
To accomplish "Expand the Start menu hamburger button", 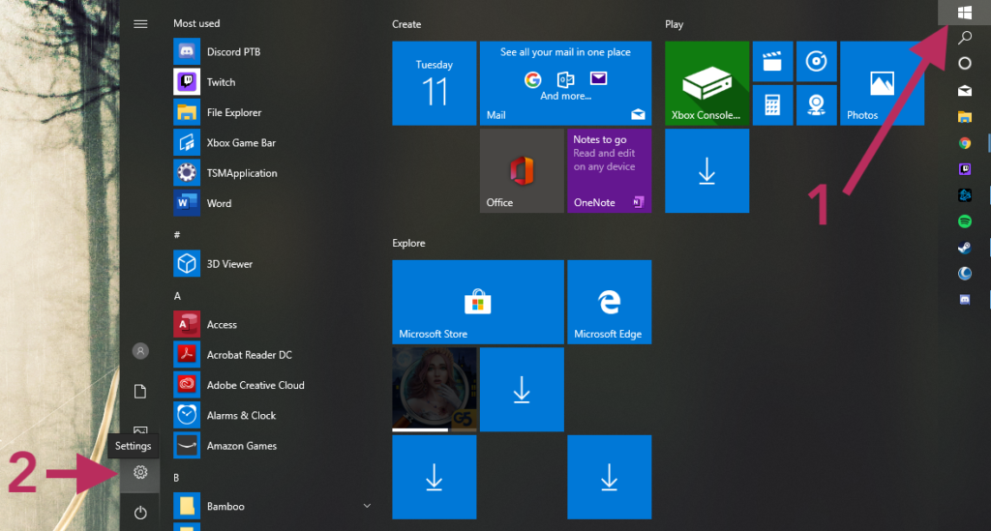I will click(x=140, y=24).
